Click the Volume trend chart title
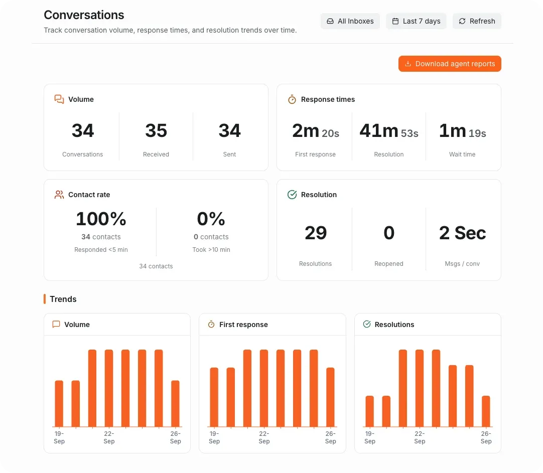Image resolution: width=543 pixels, height=473 pixels. coord(77,325)
